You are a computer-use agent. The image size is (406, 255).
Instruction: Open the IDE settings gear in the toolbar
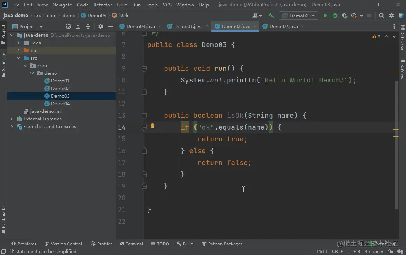(x=392, y=16)
